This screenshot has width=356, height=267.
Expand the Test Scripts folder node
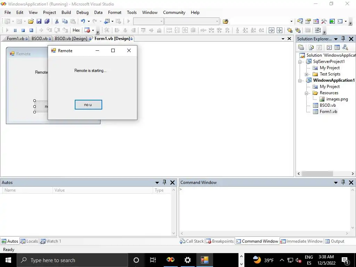click(307, 74)
